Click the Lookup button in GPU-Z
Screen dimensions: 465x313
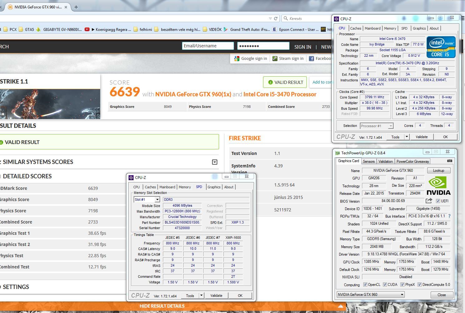pyautogui.click(x=438, y=171)
